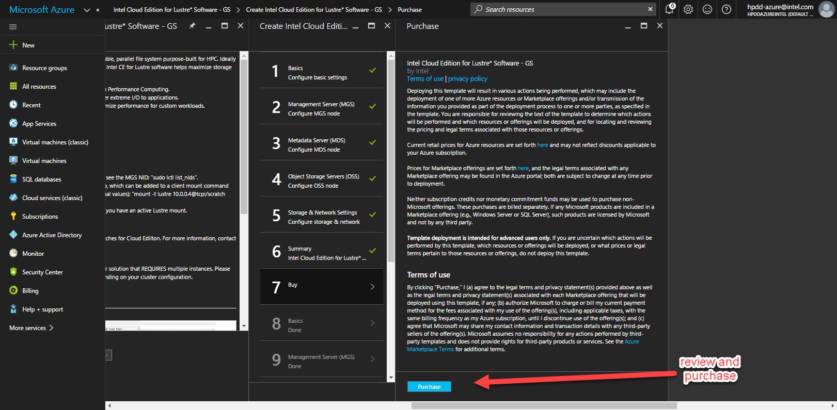
Task: Open Azure Active Directory icon
Action: click(13, 235)
